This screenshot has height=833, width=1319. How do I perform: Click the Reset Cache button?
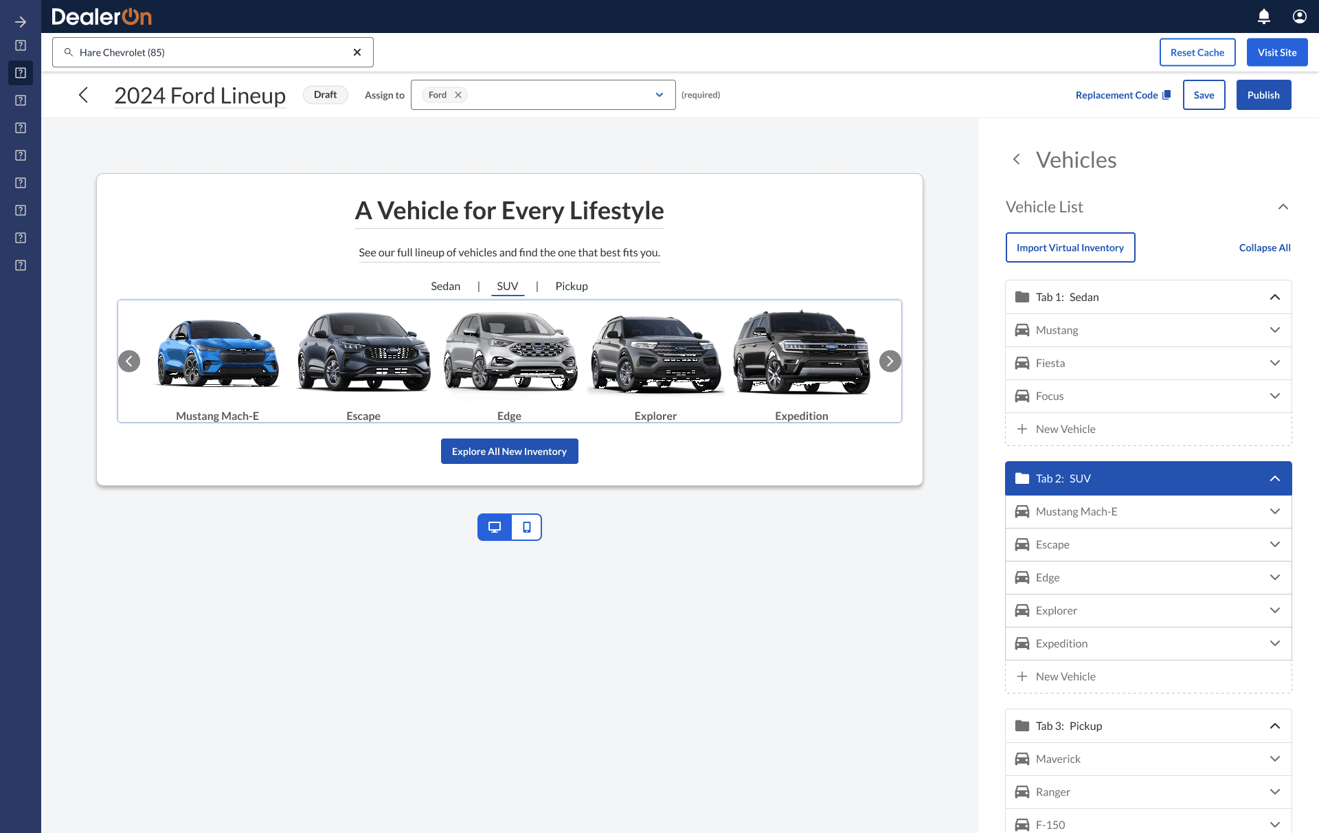click(x=1197, y=52)
